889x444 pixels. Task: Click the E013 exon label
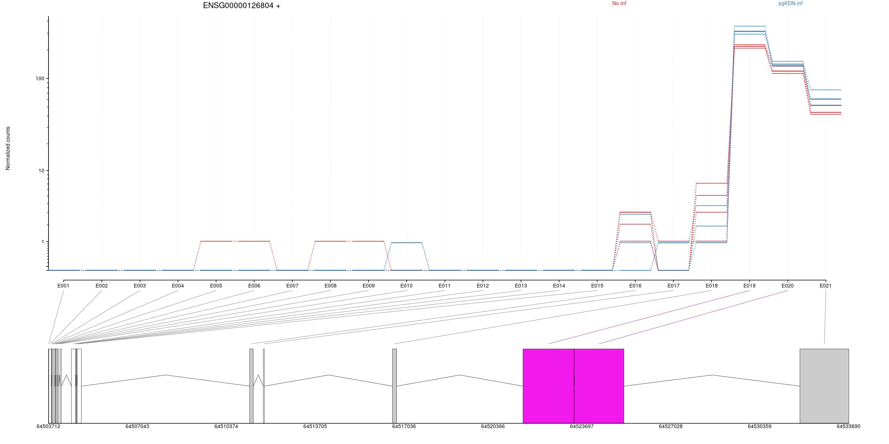[521, 286]
